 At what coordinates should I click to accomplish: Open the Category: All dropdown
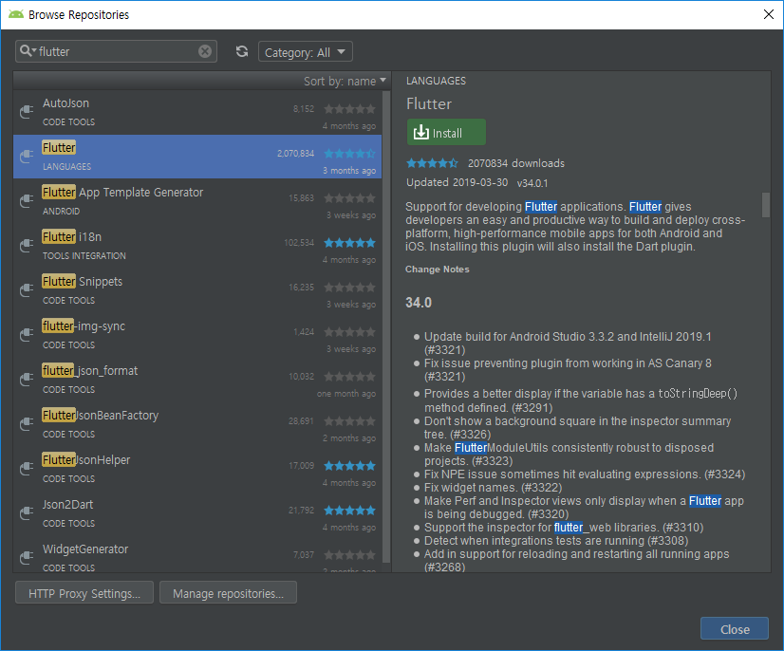306,51
